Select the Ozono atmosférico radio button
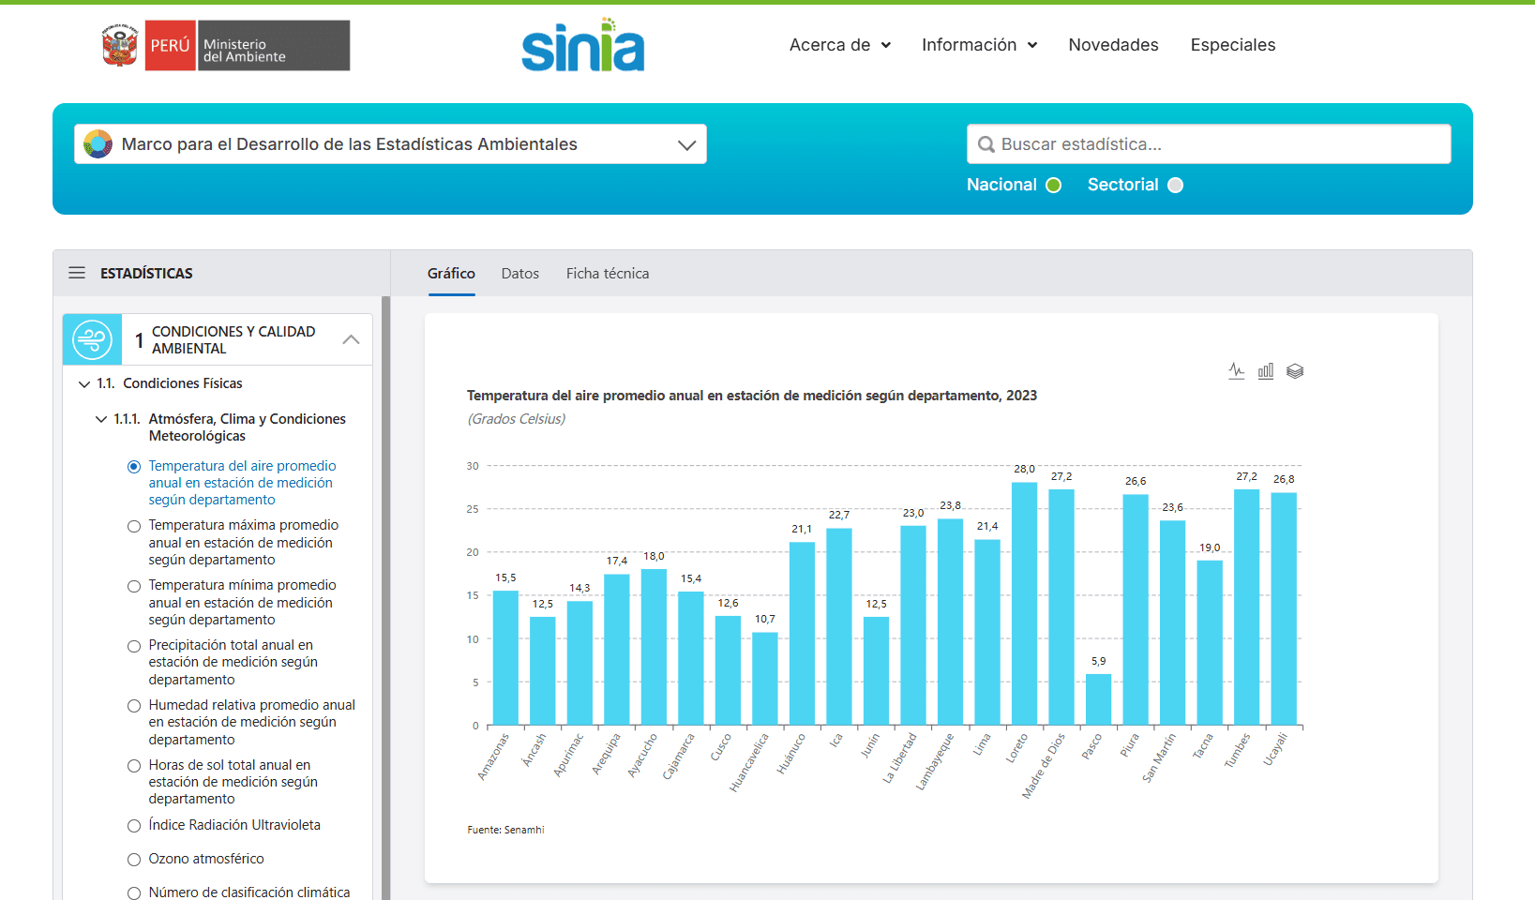The image size is (1535, 900). (x=134, y=860)
